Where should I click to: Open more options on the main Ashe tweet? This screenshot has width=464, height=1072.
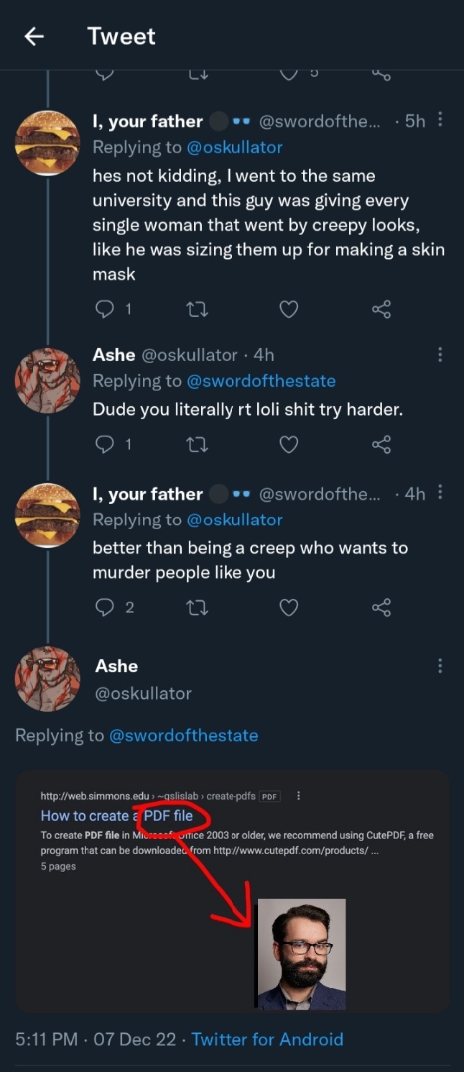440,666
